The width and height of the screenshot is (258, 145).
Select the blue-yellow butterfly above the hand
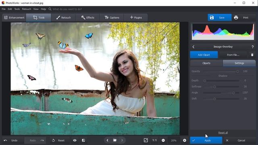pyautogui.click(x=63, y=45)
